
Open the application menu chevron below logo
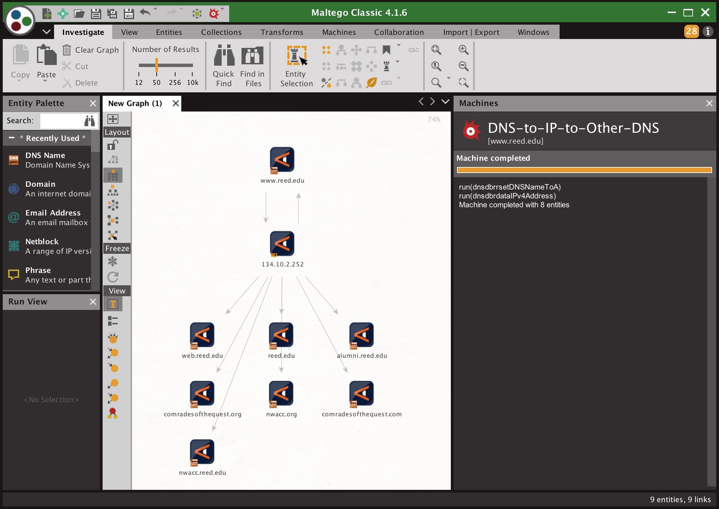coord(47,32)
